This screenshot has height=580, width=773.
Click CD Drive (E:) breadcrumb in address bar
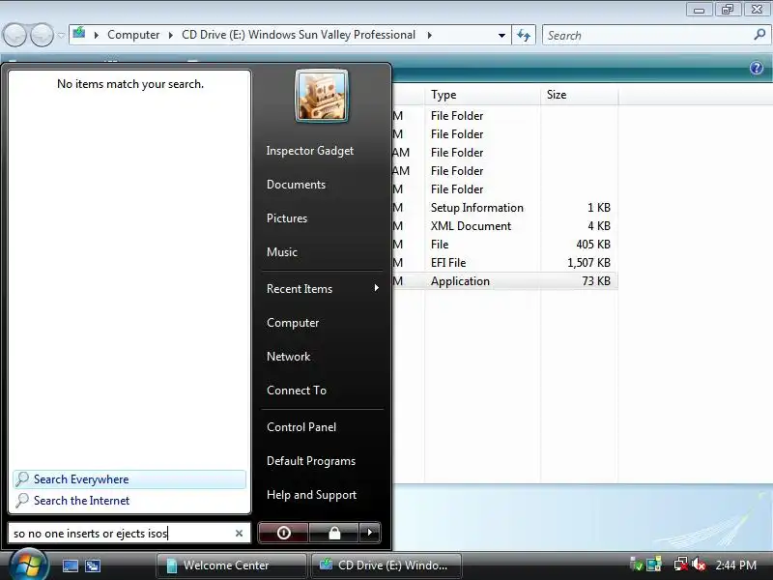(299, 35)
